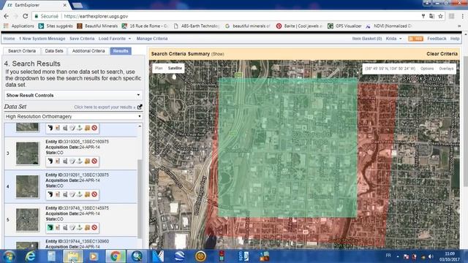The image size is (468, 263).
Task: Toggle footprint in the top partial result row
Action: click(x=50, y=128)
